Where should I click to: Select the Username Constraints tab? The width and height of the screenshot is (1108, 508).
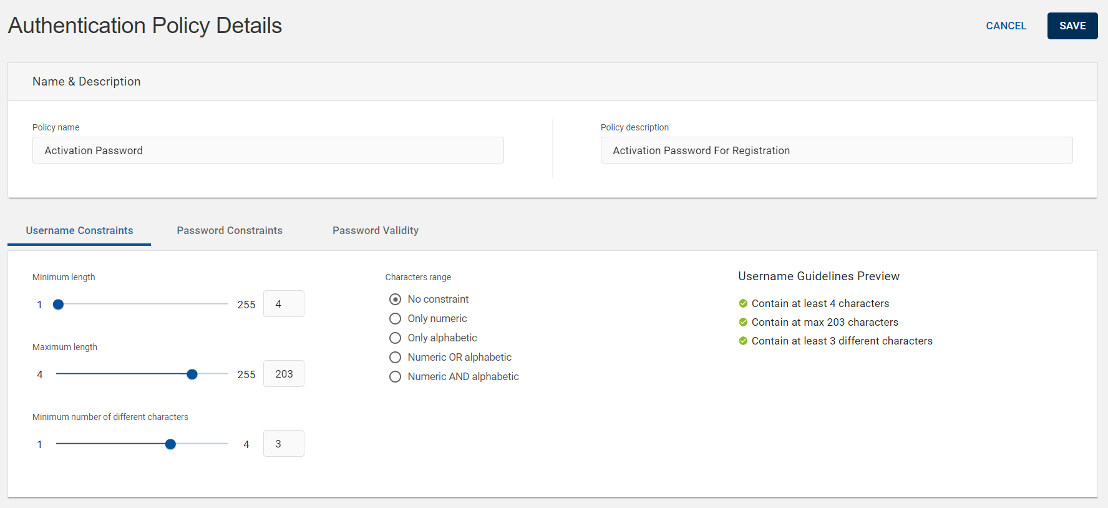point(79,230)
